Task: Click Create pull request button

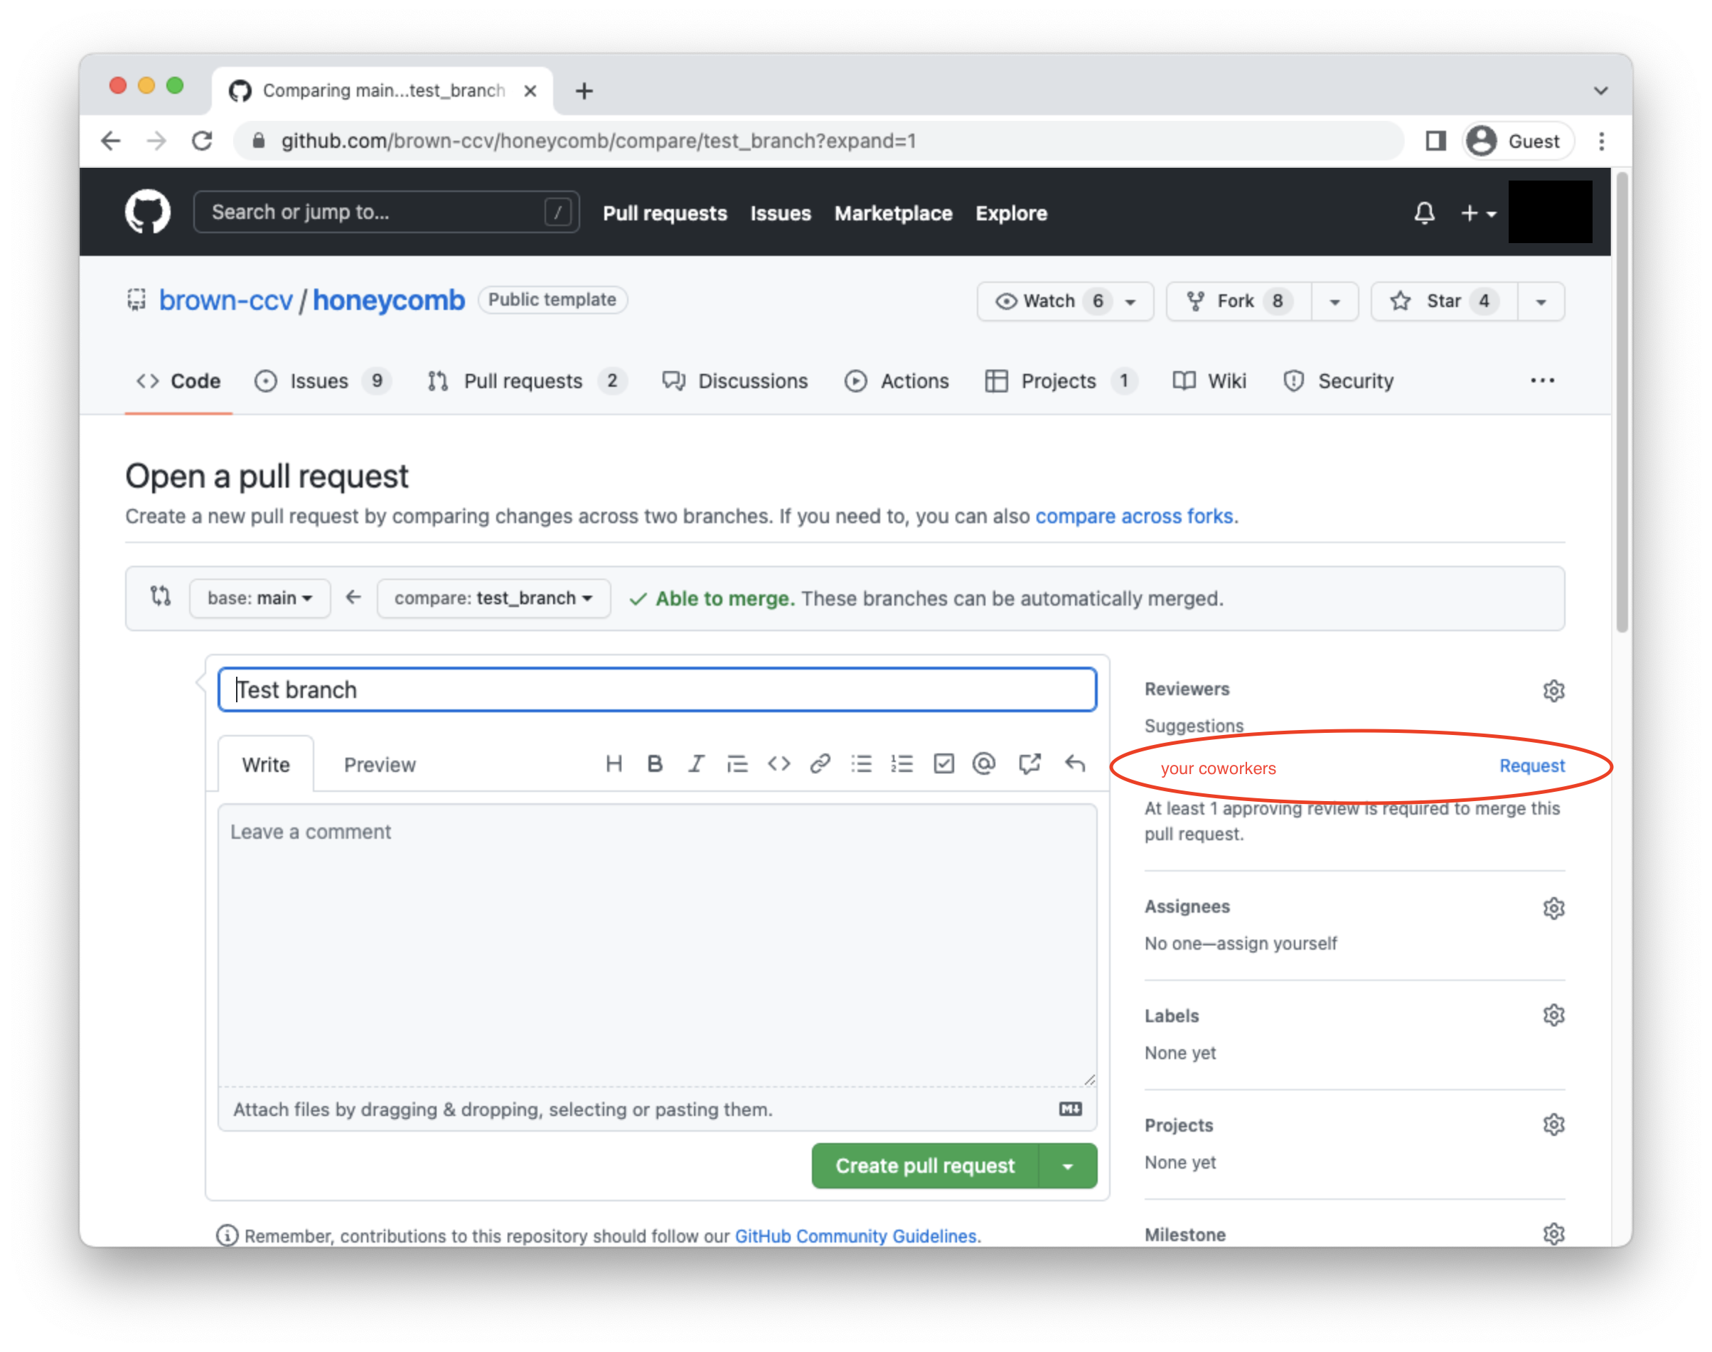Action: point(926,1166)
